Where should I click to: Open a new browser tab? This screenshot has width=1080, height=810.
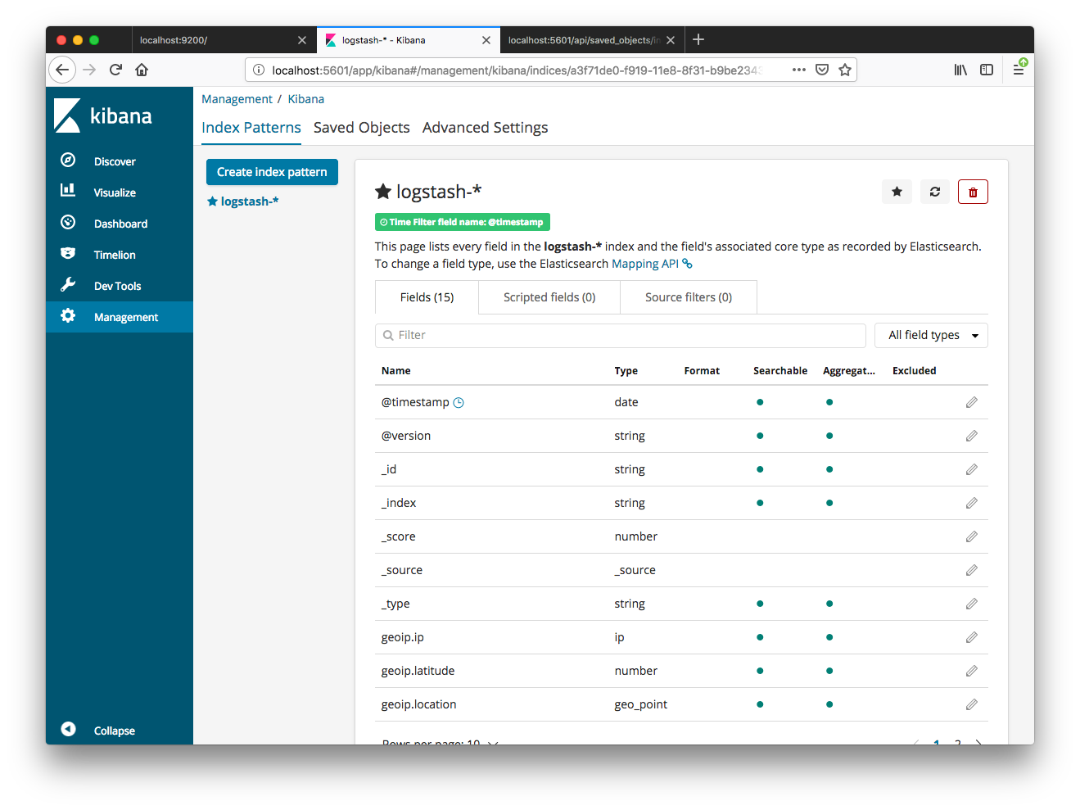(x=698, y=39)
